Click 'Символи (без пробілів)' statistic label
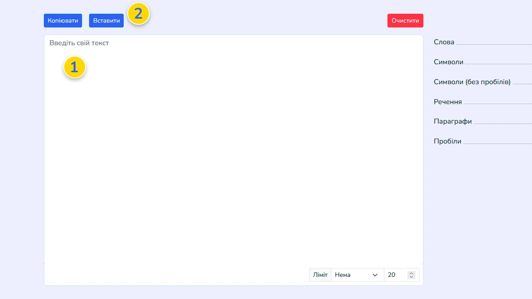532x299 pixels. (472, 82)
